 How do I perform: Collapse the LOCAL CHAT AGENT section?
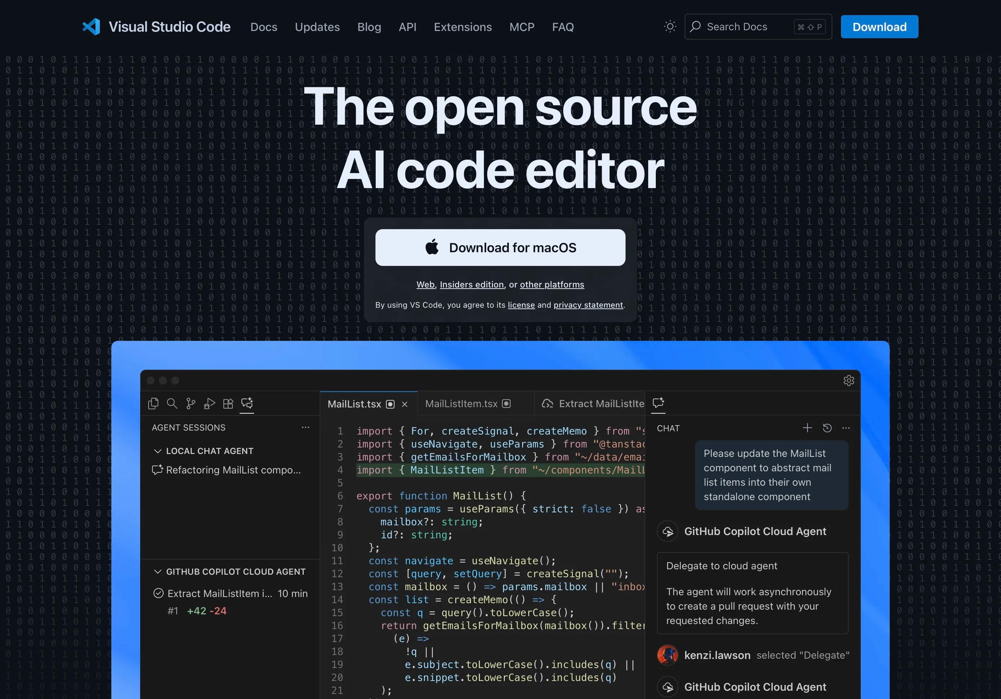(158, 451)
